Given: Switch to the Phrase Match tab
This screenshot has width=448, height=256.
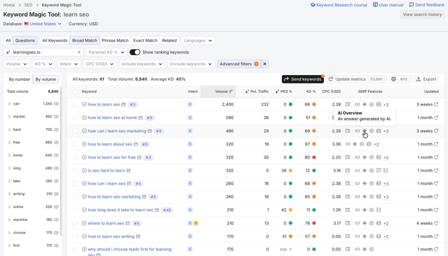Looking at the screenshot, I should tap(115, 41).
